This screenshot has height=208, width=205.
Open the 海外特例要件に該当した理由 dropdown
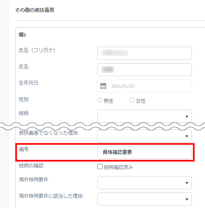pos(145,199)
